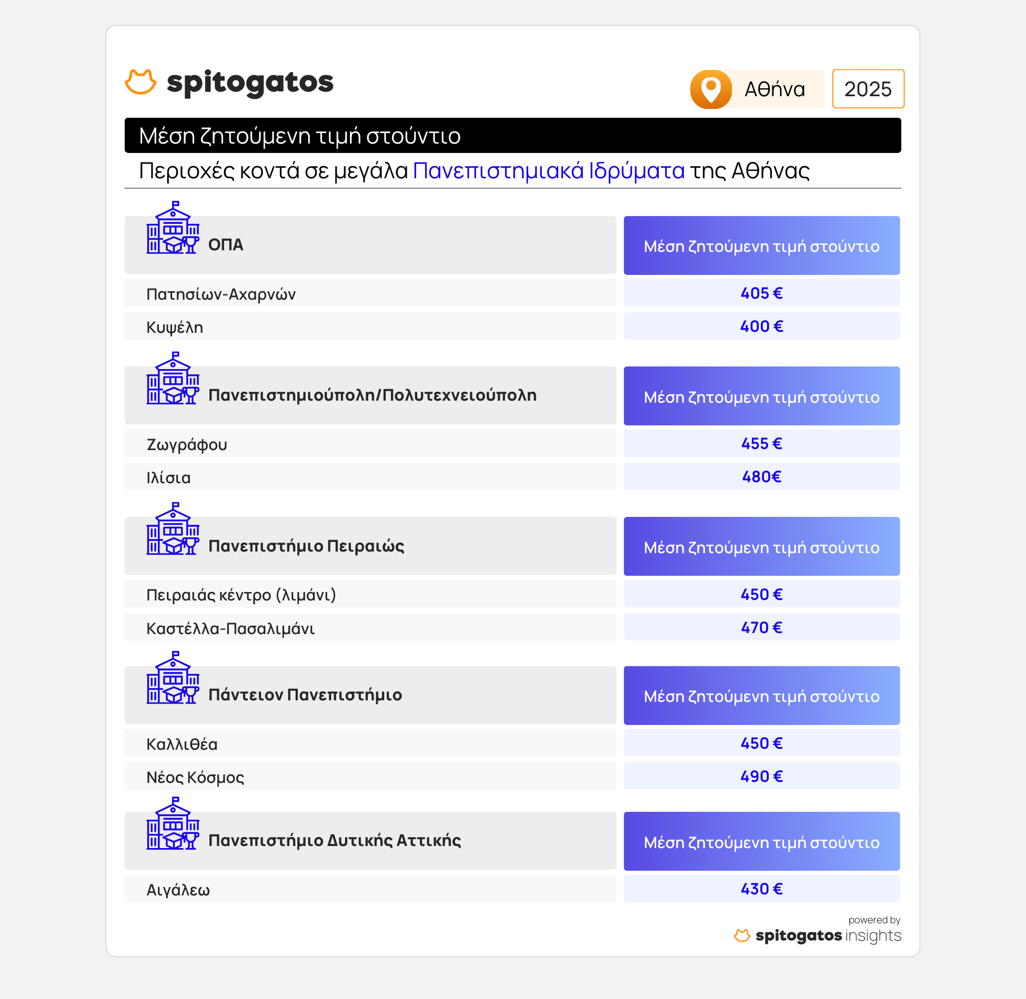This screenshot has width=1026, height=999.
Task: Click the university icon by Πανεπιστήμιο Δυτικής Αττικής
Action: pyautogui.click(x=173, y=824)
